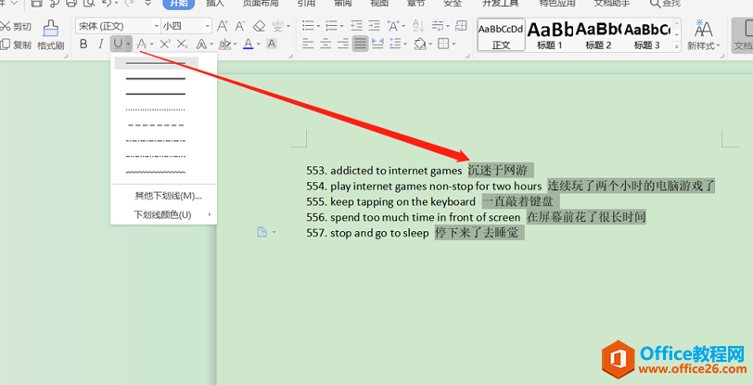Viewport: 753px width, 385px height.
Task: Choose the dotted underline style
Action: (156, 109)
